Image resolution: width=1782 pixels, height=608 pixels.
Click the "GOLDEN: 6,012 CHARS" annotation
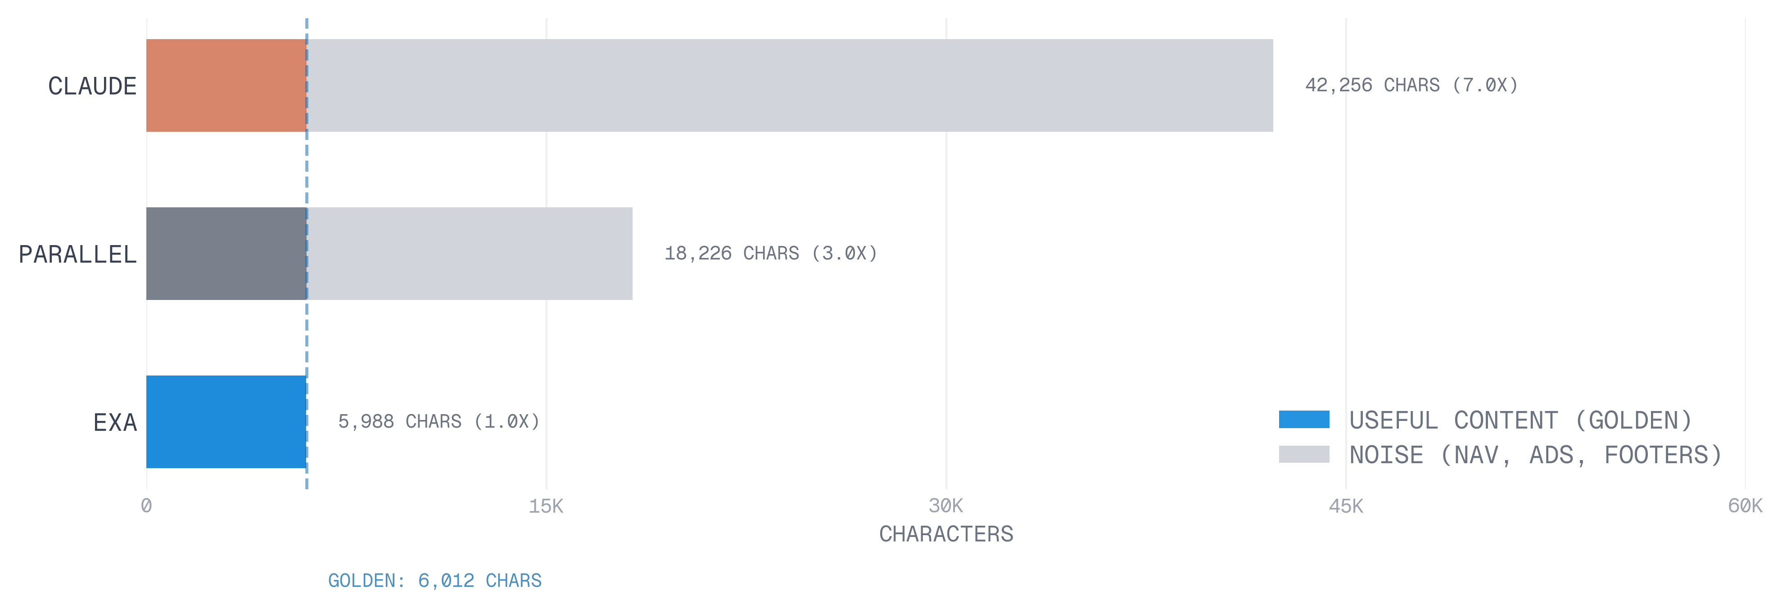(x=434, y=581)
